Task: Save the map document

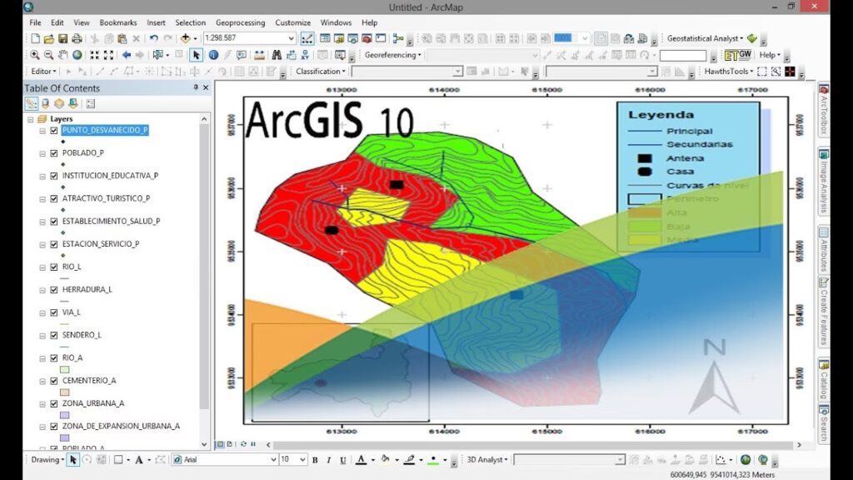Action: point(63,37)
